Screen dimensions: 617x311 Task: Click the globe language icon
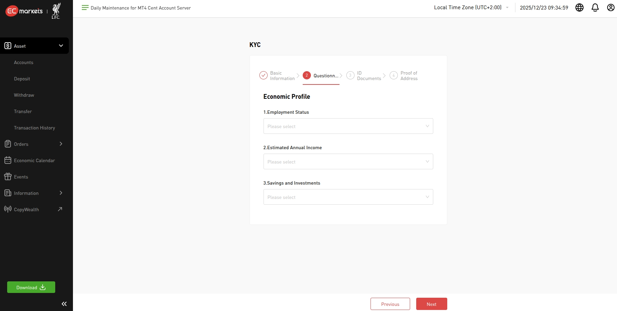(579, 7)
